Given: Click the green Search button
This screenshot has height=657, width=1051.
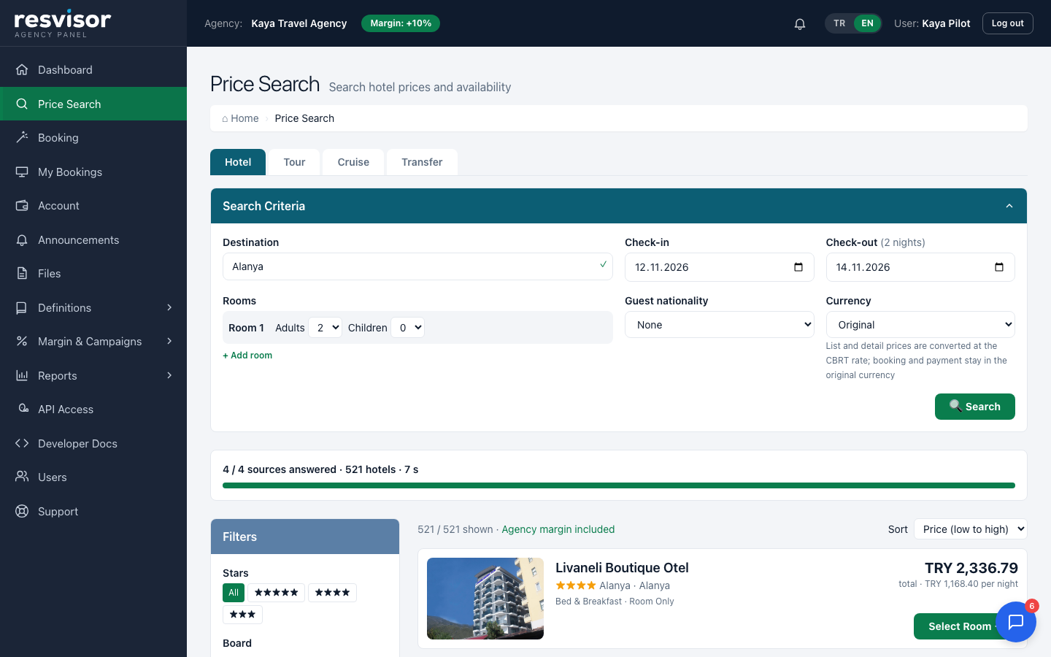Looking at the screenshot, I should tap(975, 407).
